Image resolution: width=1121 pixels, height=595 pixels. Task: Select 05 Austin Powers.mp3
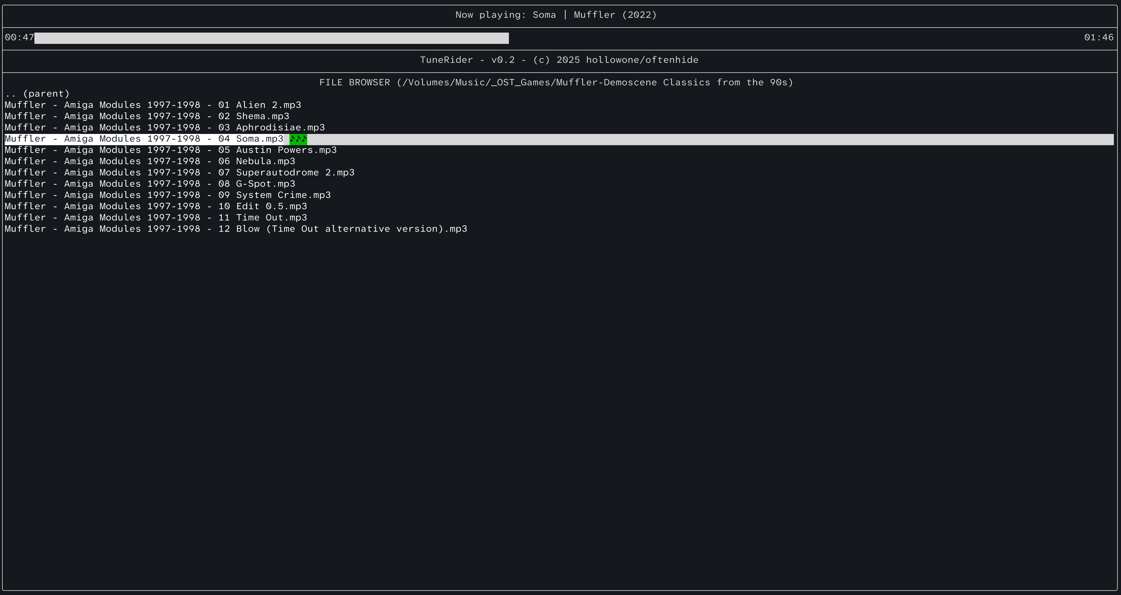click(171, 151)
